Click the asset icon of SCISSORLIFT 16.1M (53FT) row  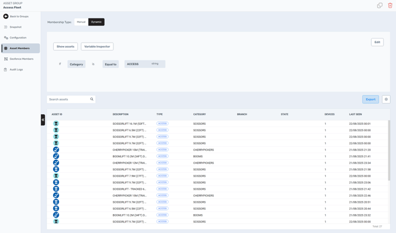pyautogui.click(x=56, y=124)
